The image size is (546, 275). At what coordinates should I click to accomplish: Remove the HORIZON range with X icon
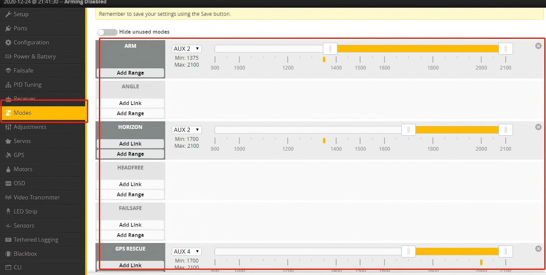click(x=538, y=127)
